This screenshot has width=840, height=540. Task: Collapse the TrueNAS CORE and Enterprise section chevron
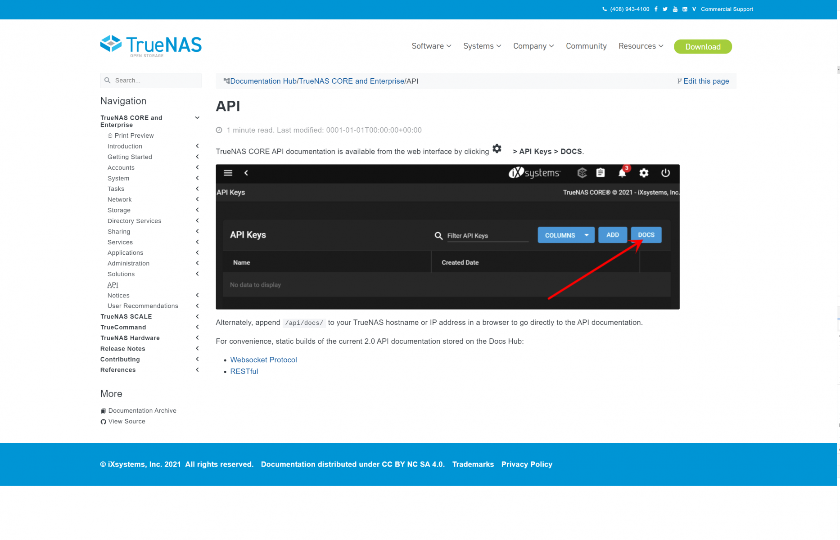click(x=197, y=118)
